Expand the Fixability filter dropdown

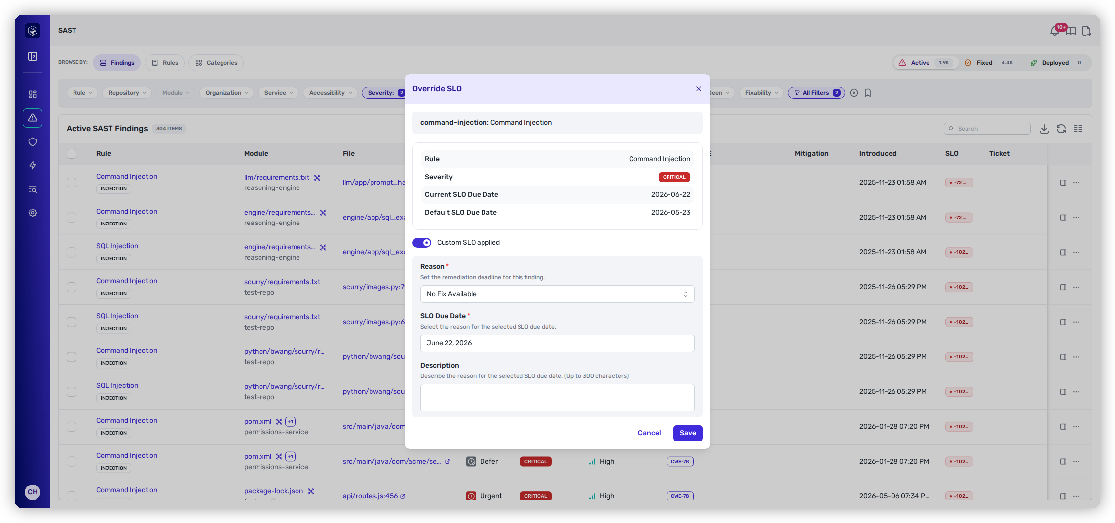(x=761, y=93)
